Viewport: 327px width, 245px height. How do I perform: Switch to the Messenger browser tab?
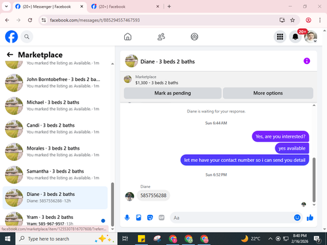[46, 7]
